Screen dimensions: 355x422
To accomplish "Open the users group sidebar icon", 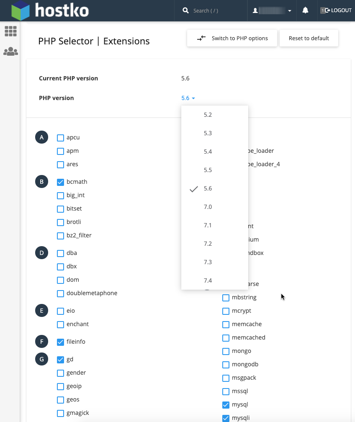I will click(10, 51).
